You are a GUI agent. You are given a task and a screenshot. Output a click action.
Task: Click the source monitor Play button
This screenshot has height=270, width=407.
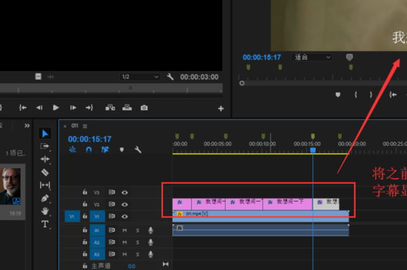coord(56,108)
